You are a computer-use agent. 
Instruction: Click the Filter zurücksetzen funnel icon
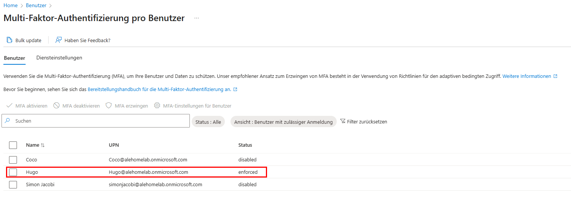pyautogui.click(x=343, y=121)
